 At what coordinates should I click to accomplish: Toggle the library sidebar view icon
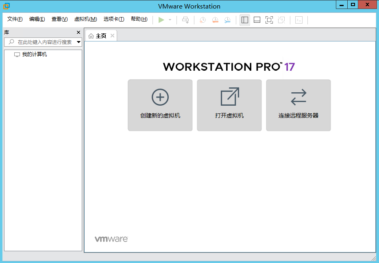(245, 20)
